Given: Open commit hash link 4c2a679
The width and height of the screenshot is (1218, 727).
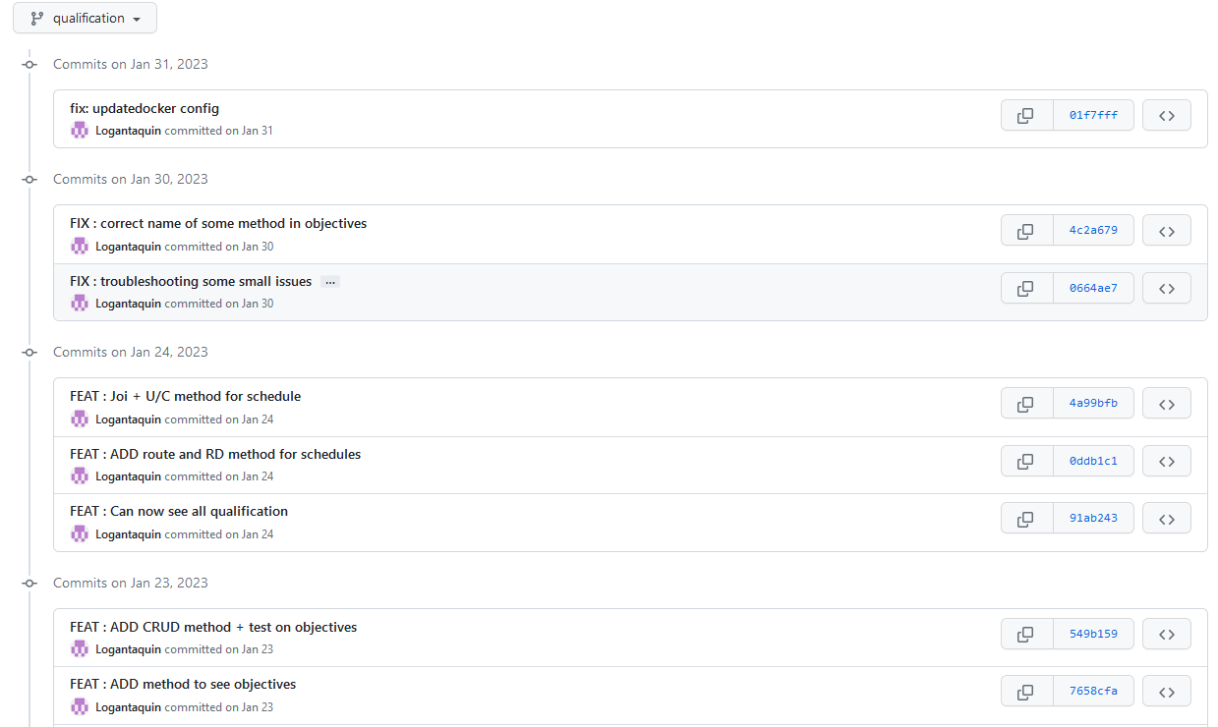Looking at the screenshot, I should [1092, 231].
